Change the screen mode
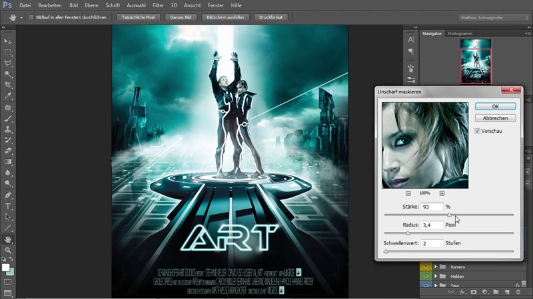The width and height of the screenshot is (533, 299). [7, 293]
